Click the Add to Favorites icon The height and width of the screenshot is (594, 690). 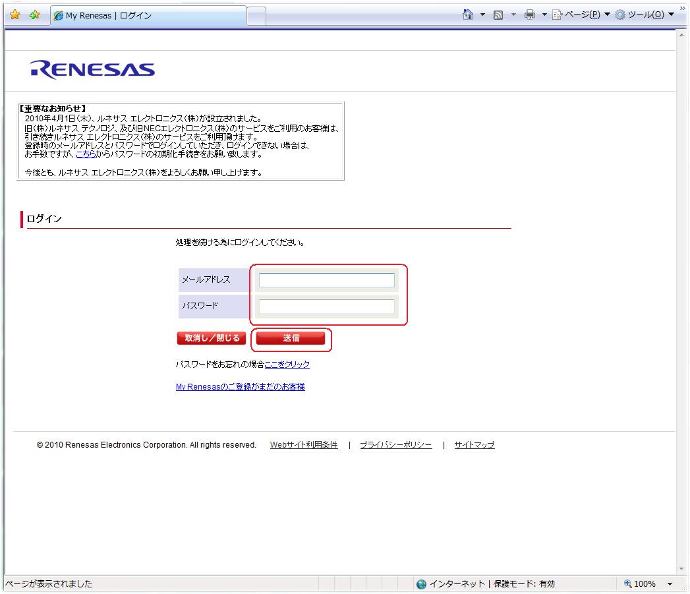[34, 15]
